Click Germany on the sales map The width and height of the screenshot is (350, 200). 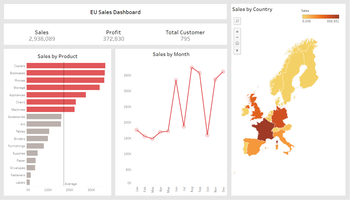pyautogui.click(x=279, y=118)
